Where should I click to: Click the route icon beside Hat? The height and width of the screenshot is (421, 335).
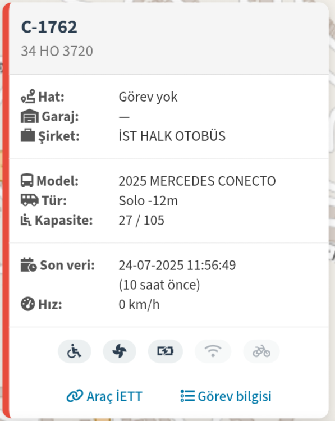(28, 97)
